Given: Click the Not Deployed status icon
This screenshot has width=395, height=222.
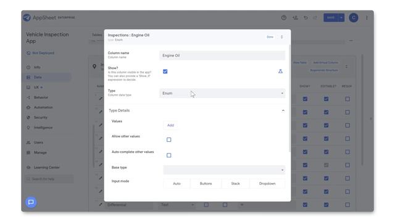Looking at the screenshot, I should tap(28, 53).
